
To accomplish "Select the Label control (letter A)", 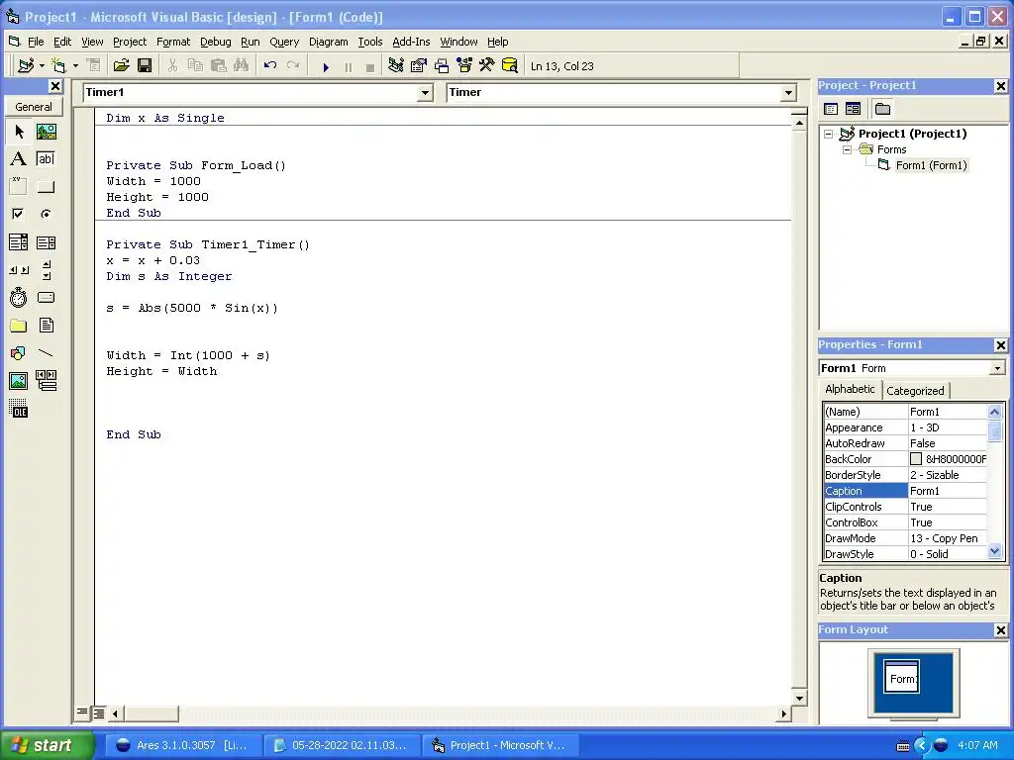I will 19,159.
